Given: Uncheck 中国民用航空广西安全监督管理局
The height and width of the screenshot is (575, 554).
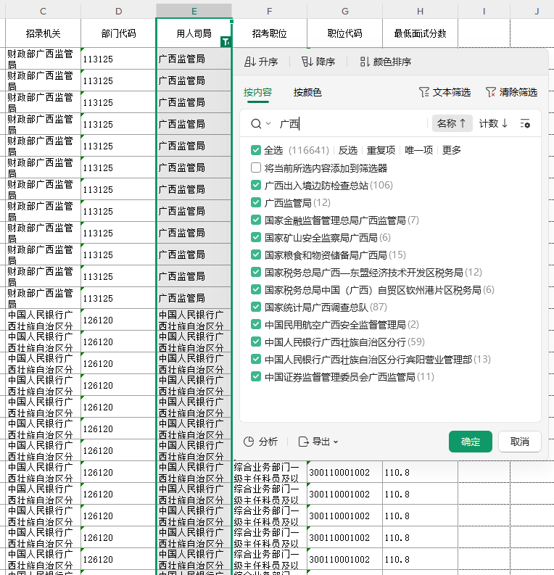Looking at the screenshot, I should pos(255,325).
